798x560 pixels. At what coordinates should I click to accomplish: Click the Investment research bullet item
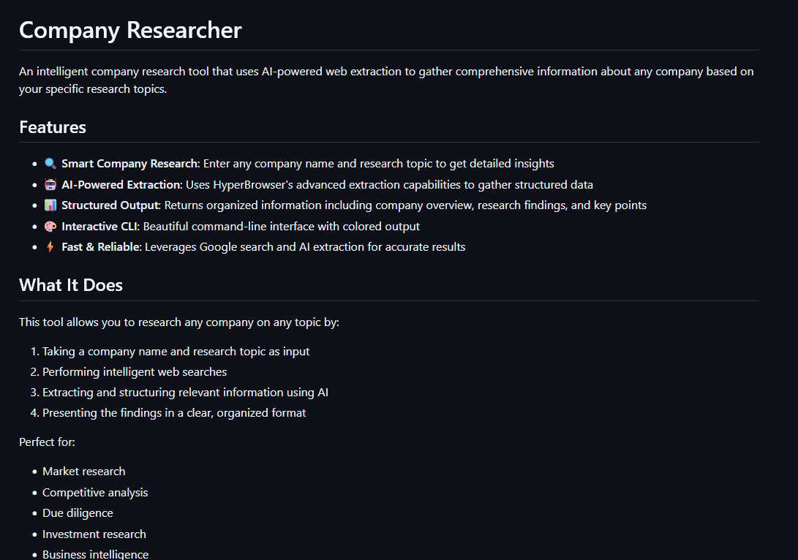(x=94, y=534)
